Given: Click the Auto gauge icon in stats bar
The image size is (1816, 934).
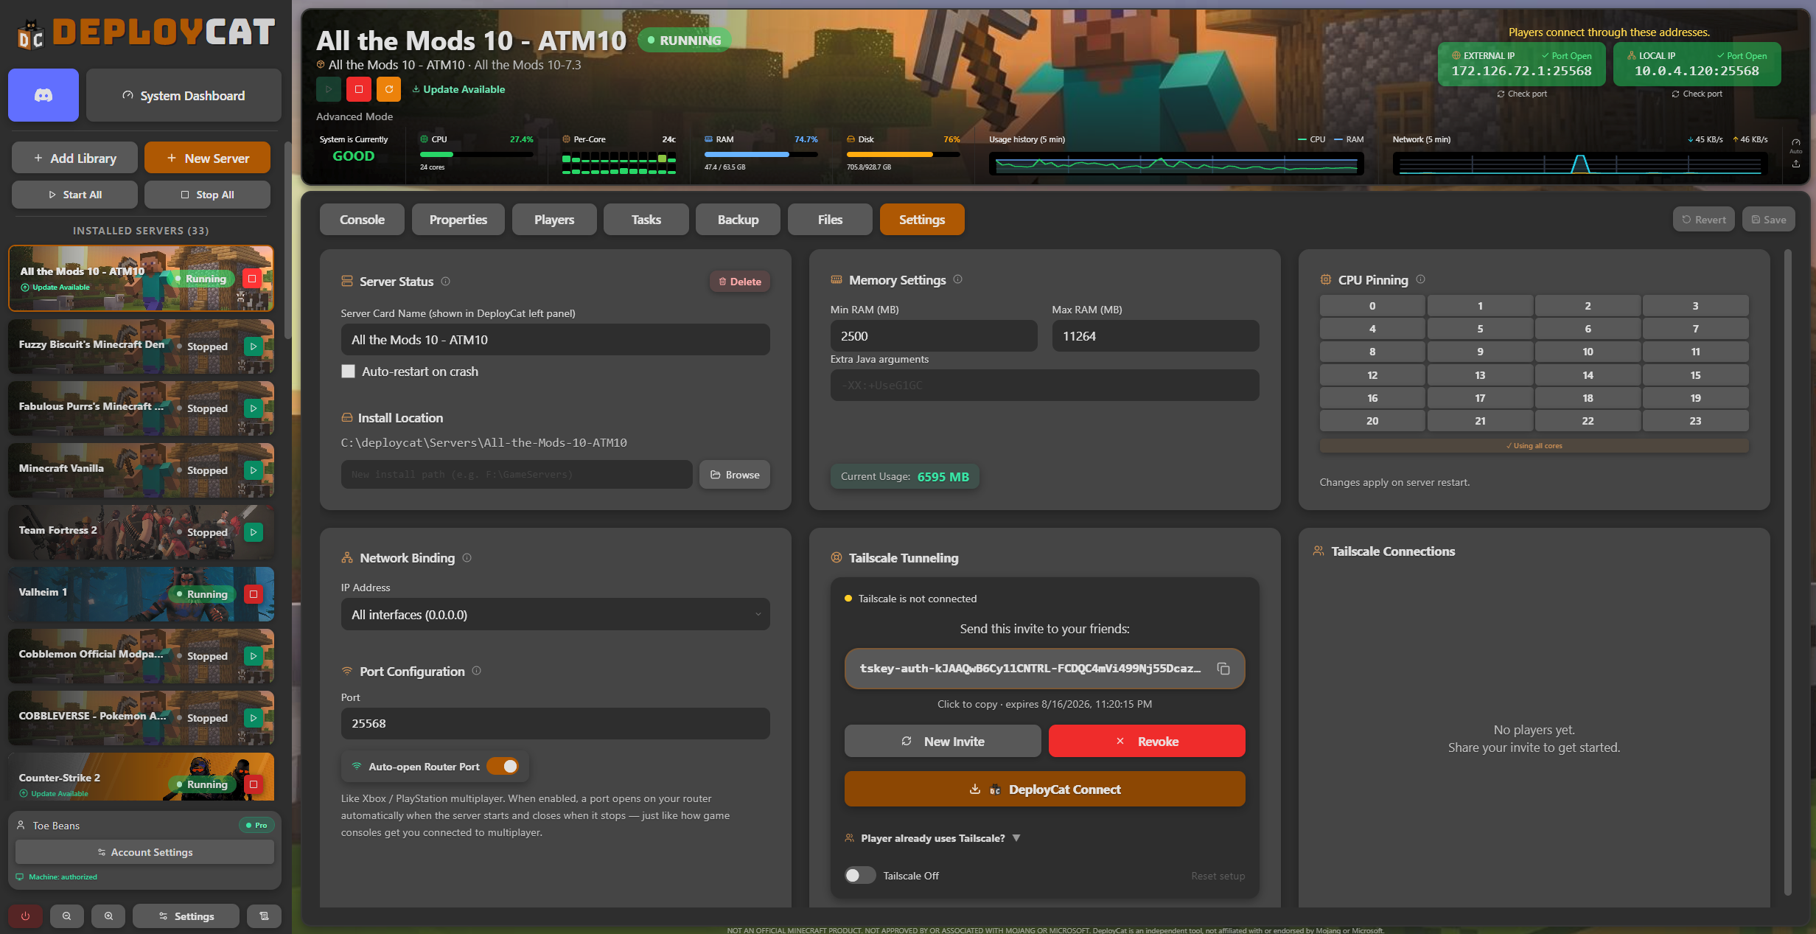Looking at the screenshot, I should tap(1796, 144).
